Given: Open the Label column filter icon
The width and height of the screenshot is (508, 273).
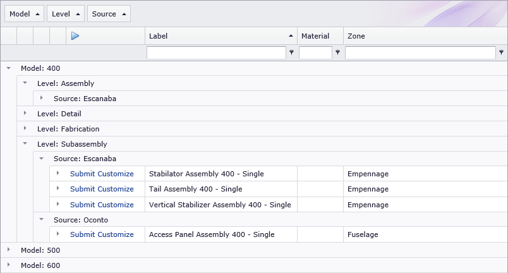Looking at the screenshot, I should (x=291, y=53).
